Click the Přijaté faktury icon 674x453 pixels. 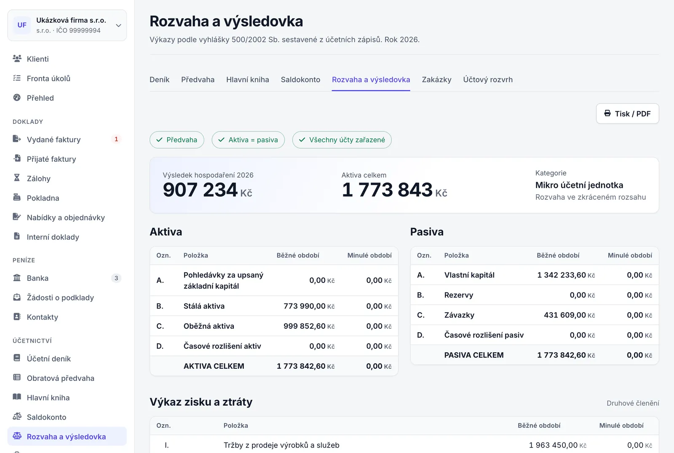pos(17,158)
